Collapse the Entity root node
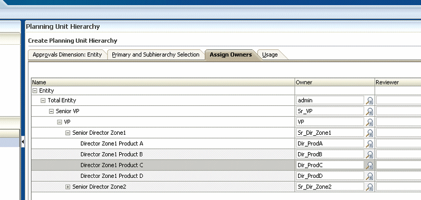 coord(35,91)
